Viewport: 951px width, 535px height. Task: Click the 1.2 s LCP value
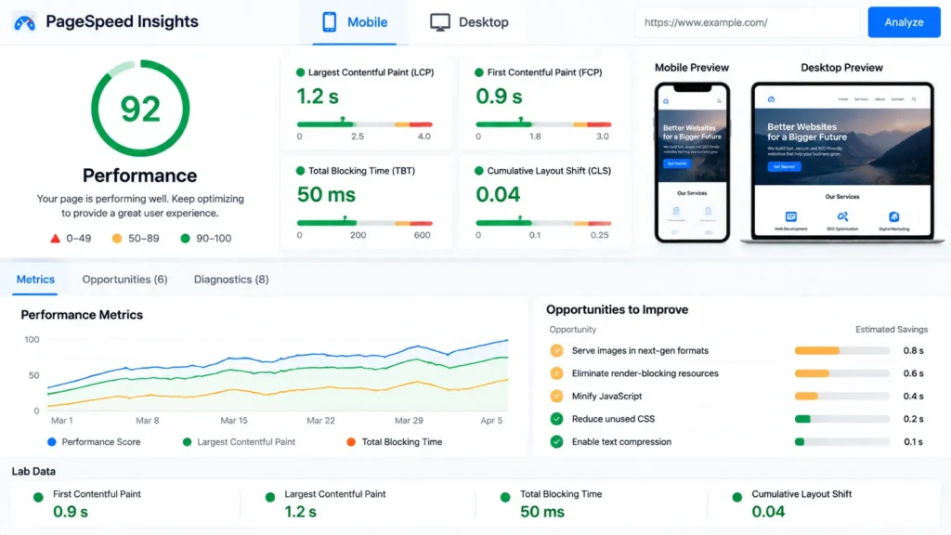pyautogui.click(x=318, y=97)
